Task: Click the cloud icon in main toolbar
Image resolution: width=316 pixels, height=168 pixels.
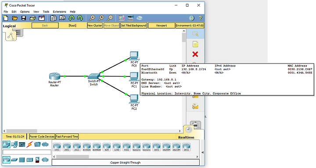Action: pyautogui.click(x=139, y=18)
